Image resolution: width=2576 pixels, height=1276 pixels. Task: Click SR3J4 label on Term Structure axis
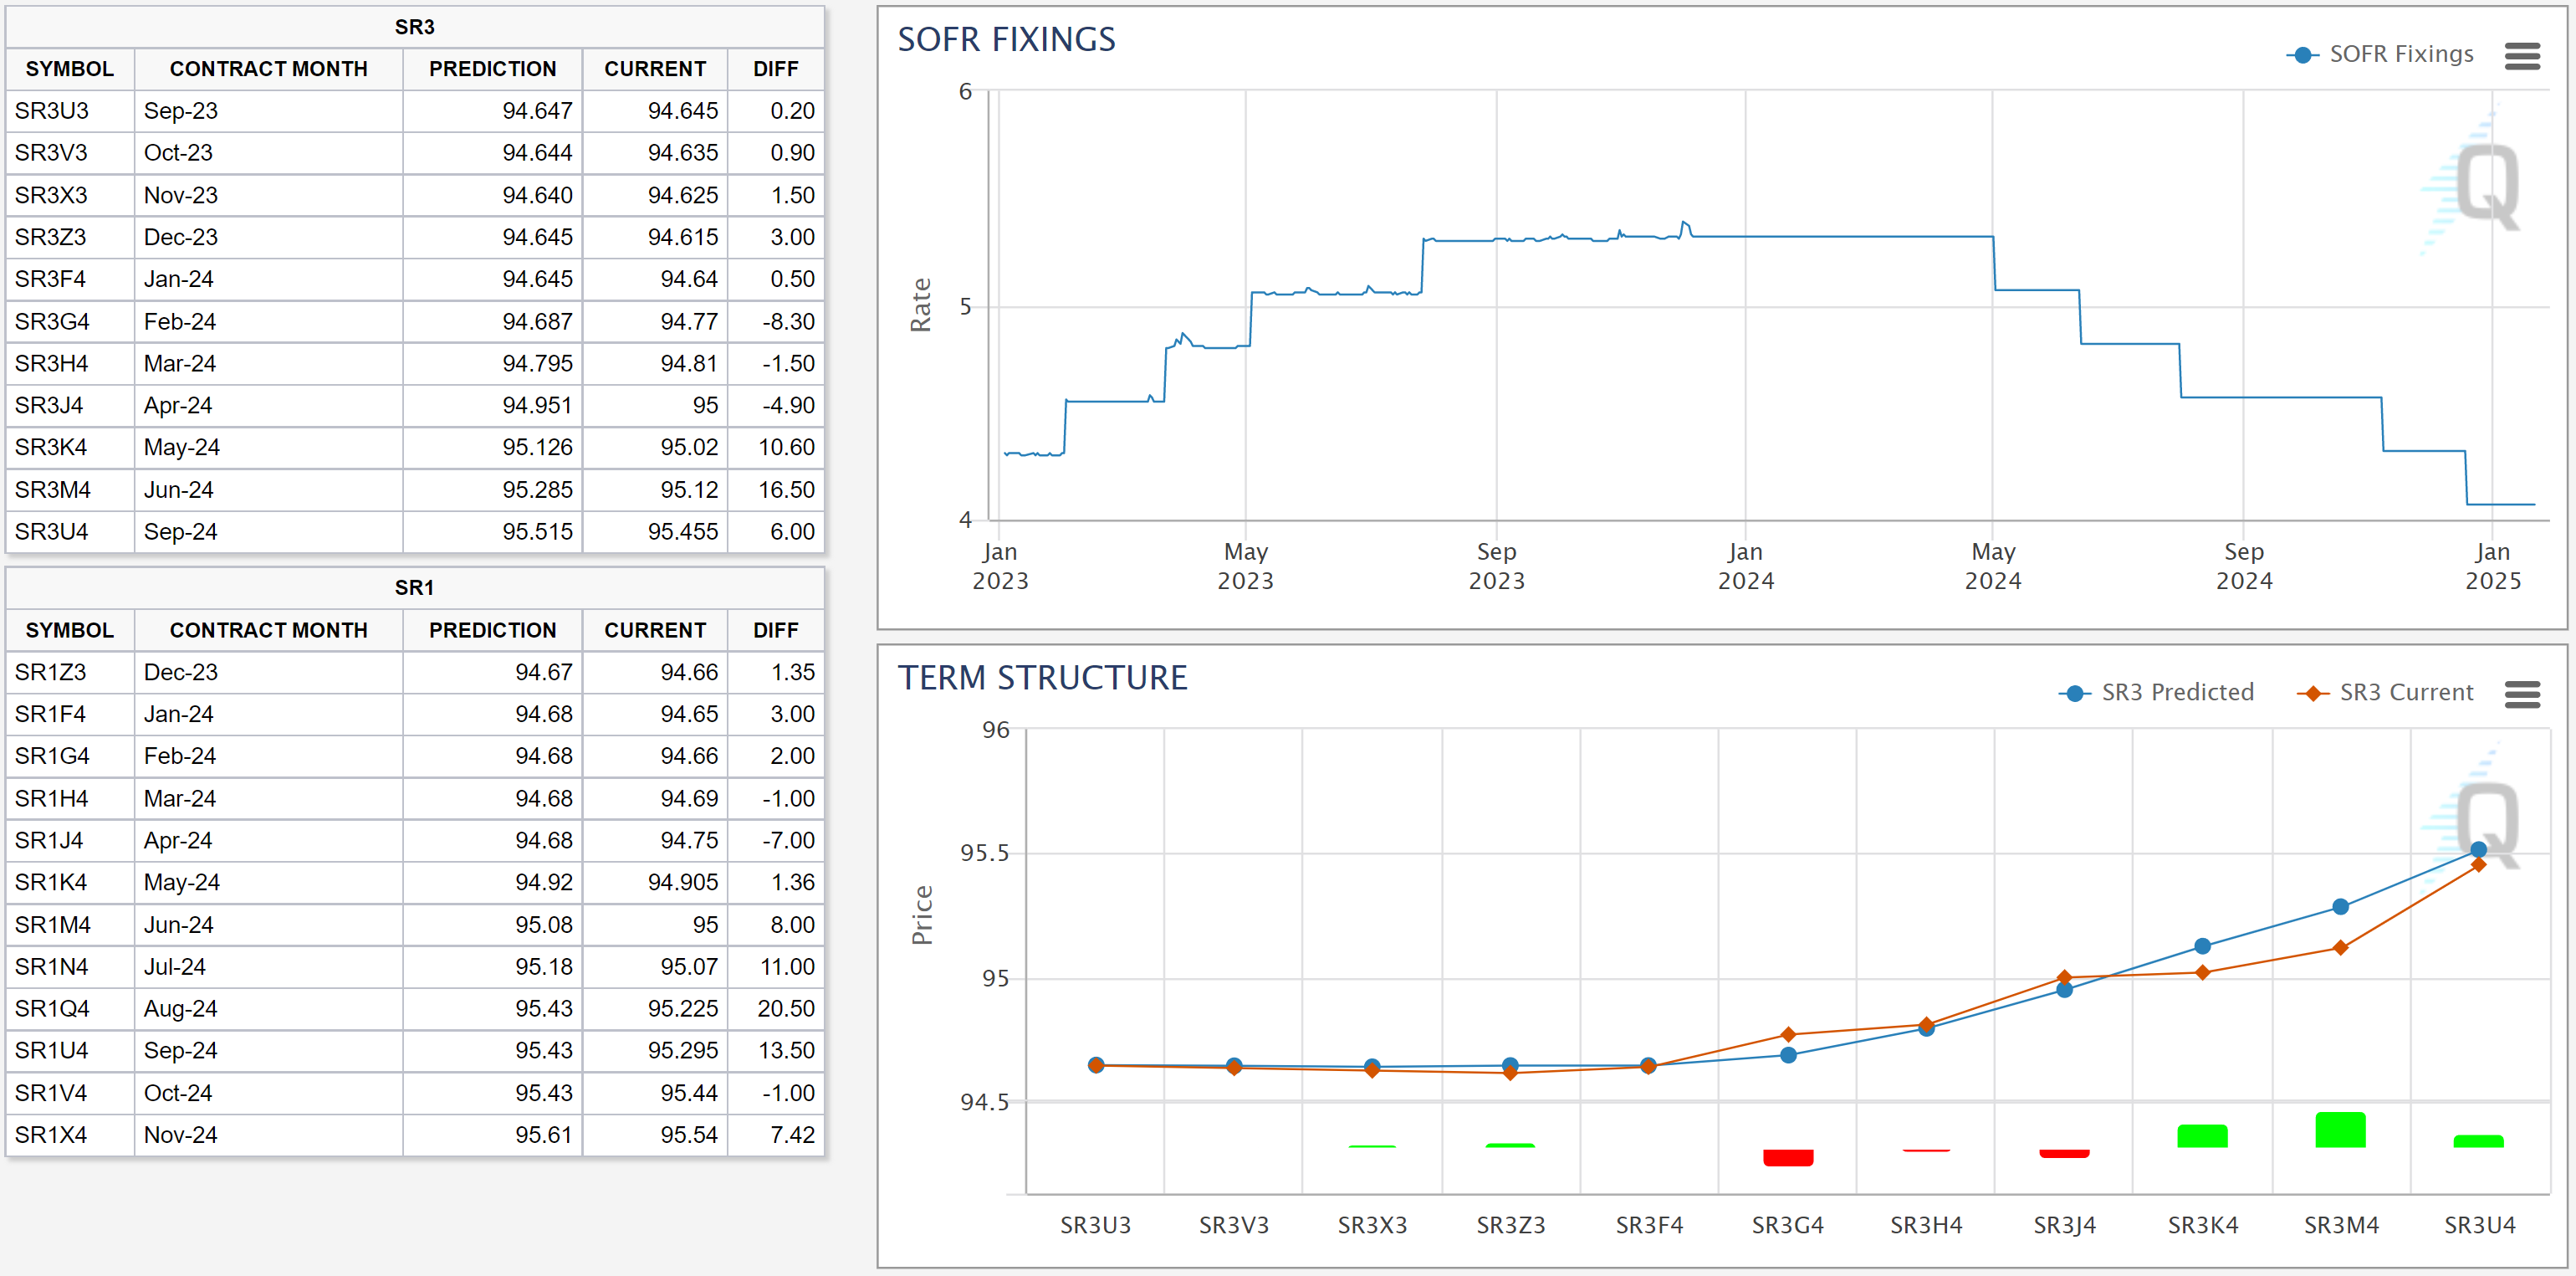[2064, 1225]
